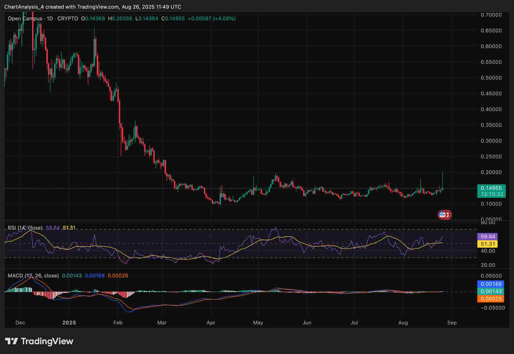Select the purple 59.84 RSI axis label

tap(487, 237)
